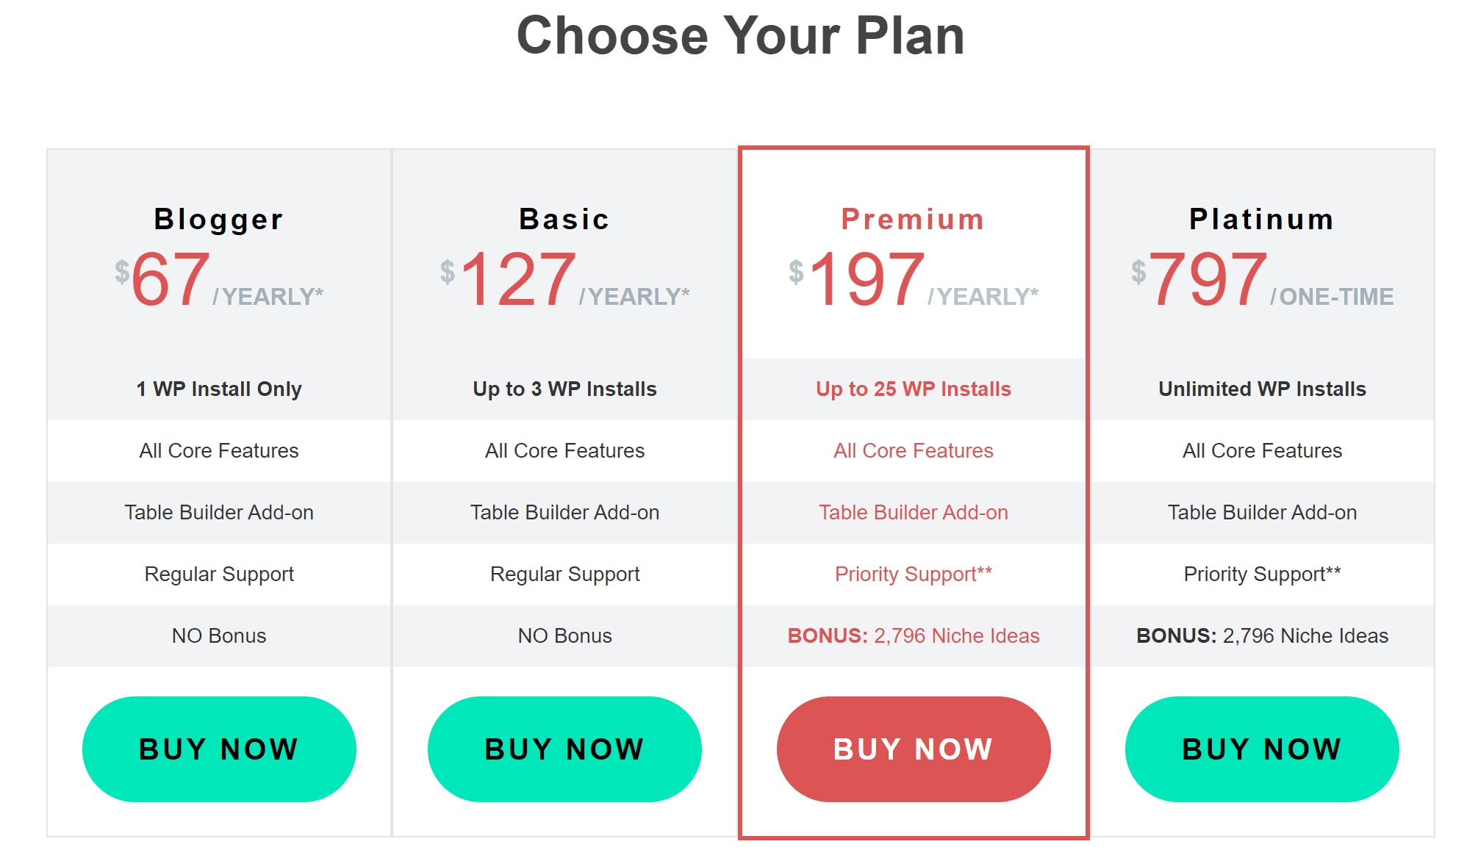
Task: Click BONUS 2,796 Niche Ideas in Platinum column
Action: (x=1261, y=636)
